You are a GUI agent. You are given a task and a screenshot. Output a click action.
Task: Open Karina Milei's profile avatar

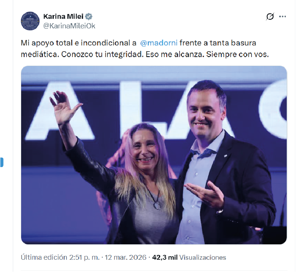[30, 21]
